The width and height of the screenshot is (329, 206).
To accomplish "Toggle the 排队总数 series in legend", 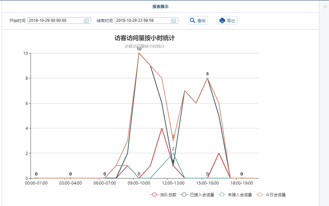I will click(163, 195).
